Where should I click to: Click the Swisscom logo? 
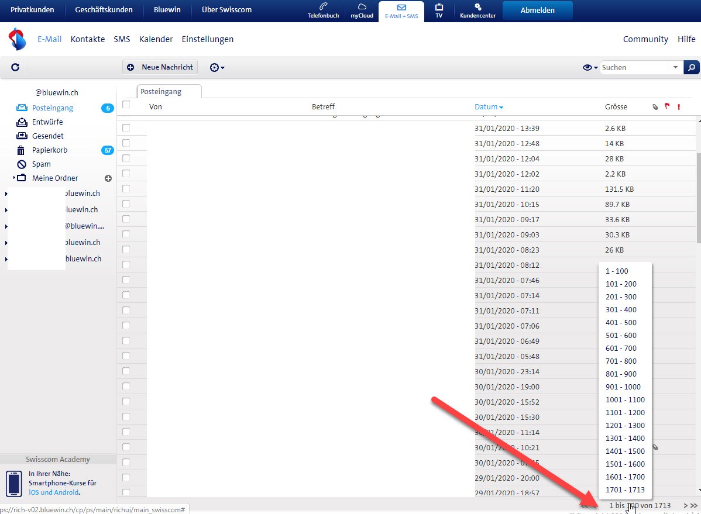[18, 39]
